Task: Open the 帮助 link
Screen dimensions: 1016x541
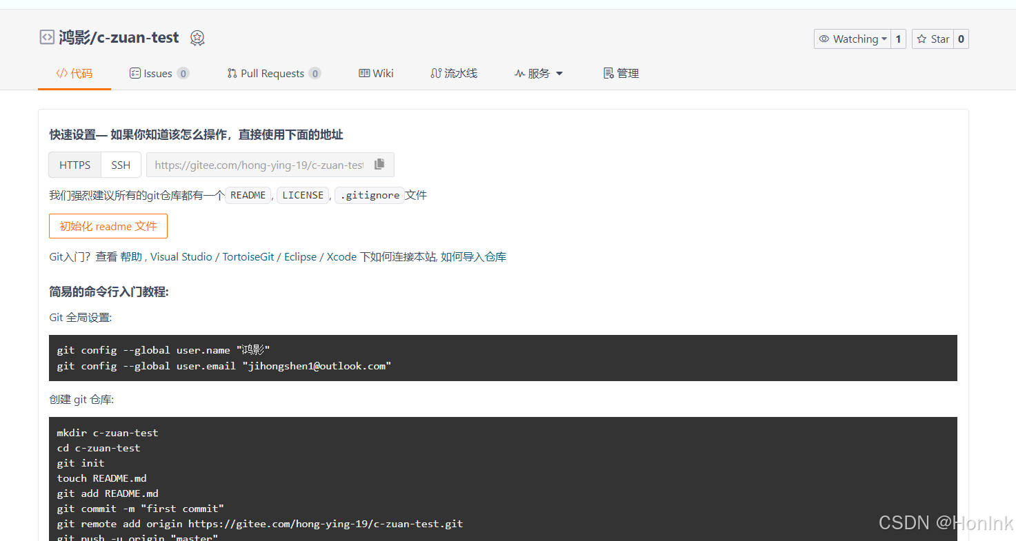Action: click(131, 256)
